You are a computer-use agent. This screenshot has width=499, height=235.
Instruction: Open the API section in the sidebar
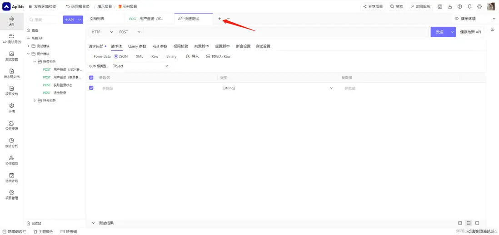click(x=11, y=21)
